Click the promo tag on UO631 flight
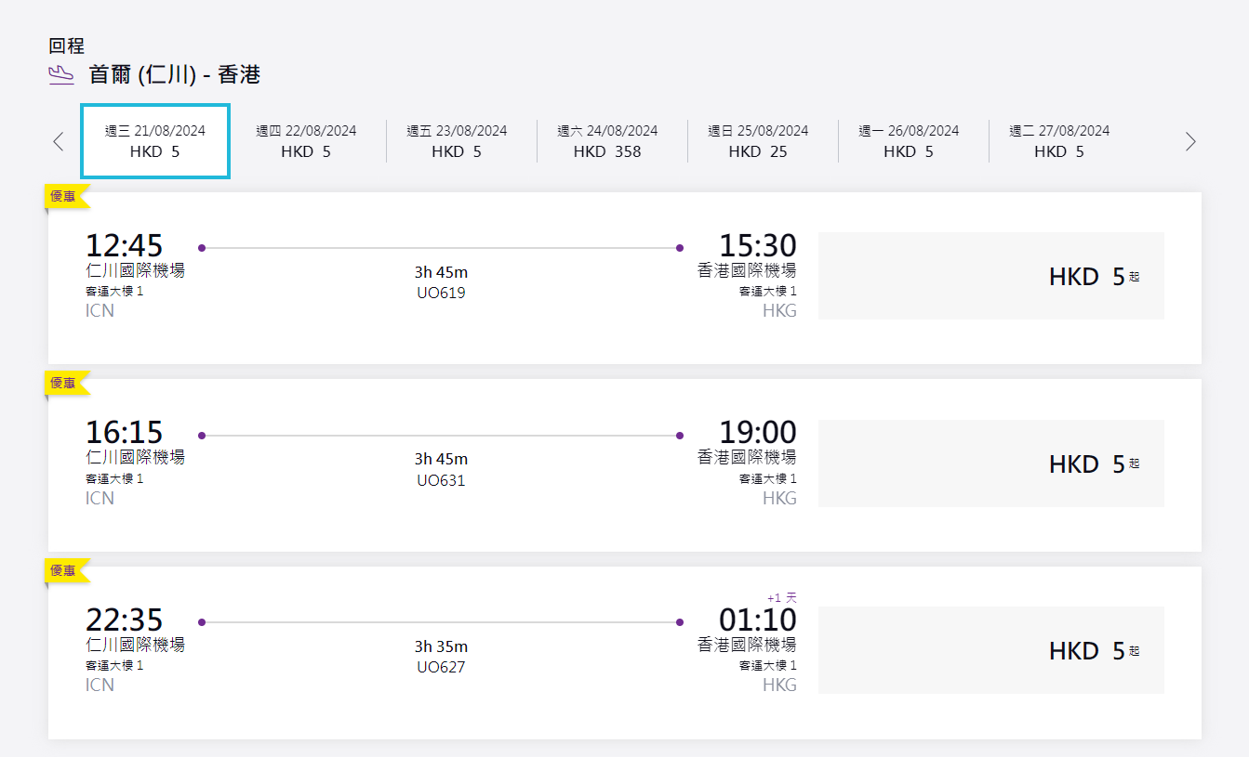The image size is (1249, 757). tap(66, 383)
